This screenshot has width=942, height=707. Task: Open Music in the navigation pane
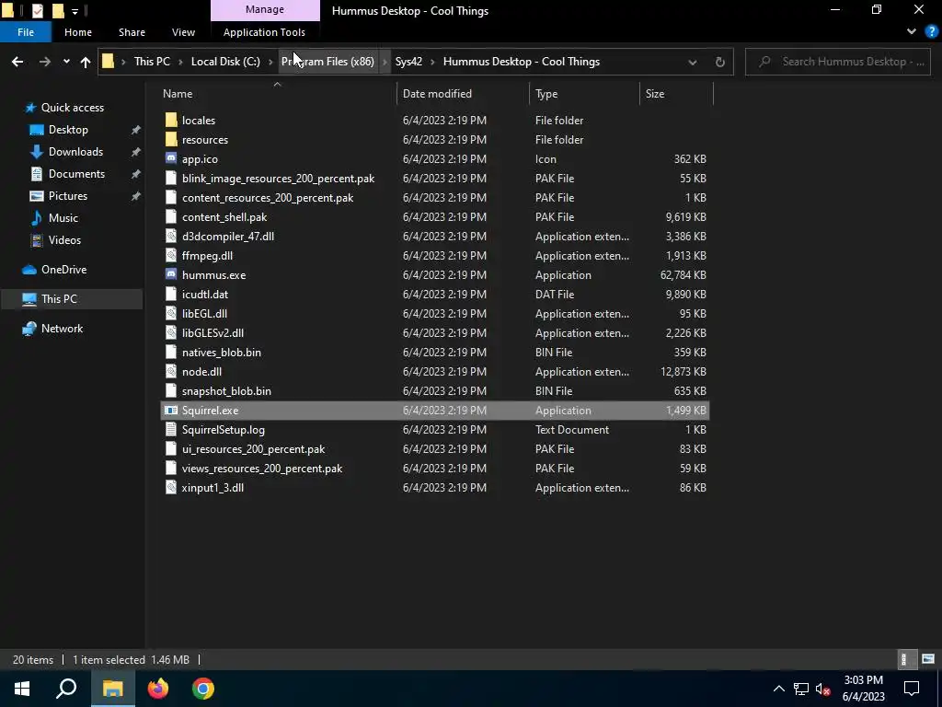(x=63, y=217)
